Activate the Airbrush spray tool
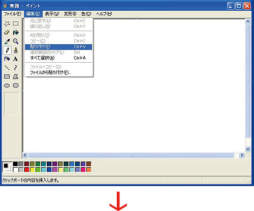The height and width of the screenshot is (211, 254). 7,59
